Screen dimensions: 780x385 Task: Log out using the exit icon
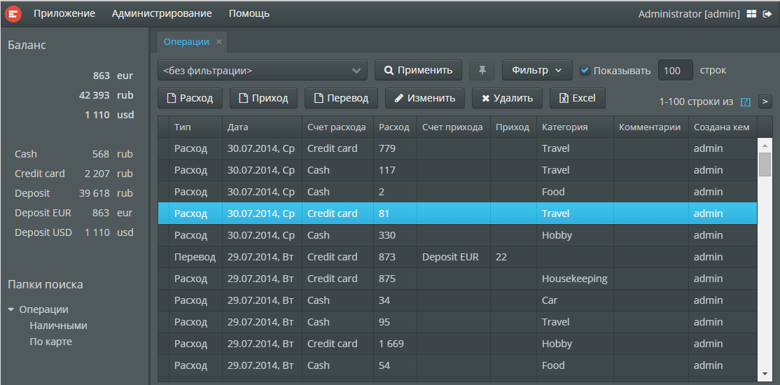click(x=767, y=14)
